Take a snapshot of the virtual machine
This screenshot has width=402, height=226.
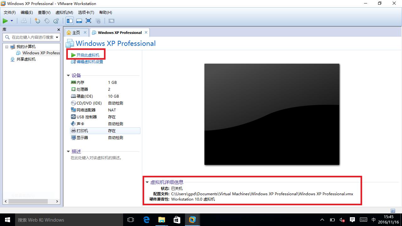37,21
